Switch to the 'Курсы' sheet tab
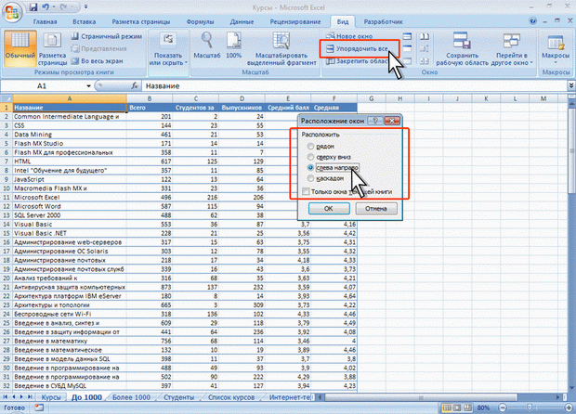This screenshot has height=414, width=576. click(x=51, y=397)
